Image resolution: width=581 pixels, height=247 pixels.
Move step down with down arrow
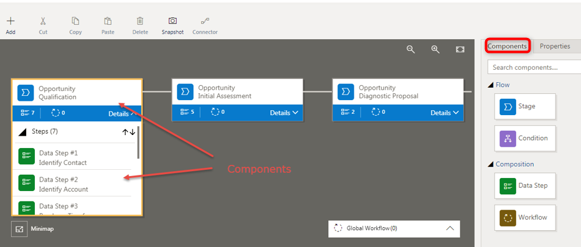(x=132, y=132)
